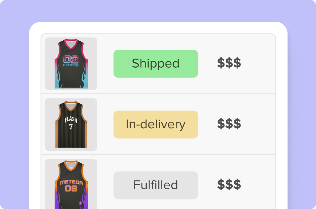Click the 08 number on the Meteor jersey
This screenshot has height=209, width=316.
(x=71, y=189)
